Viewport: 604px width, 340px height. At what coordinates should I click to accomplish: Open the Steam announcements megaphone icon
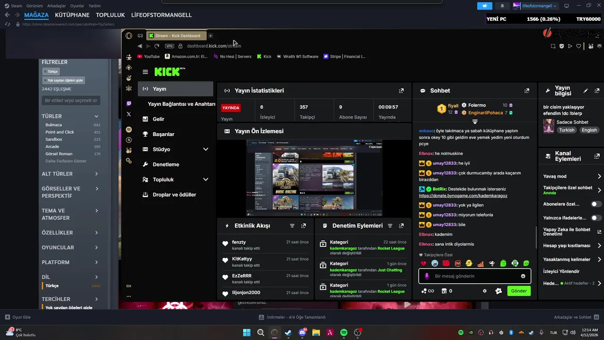click(485, 6)
